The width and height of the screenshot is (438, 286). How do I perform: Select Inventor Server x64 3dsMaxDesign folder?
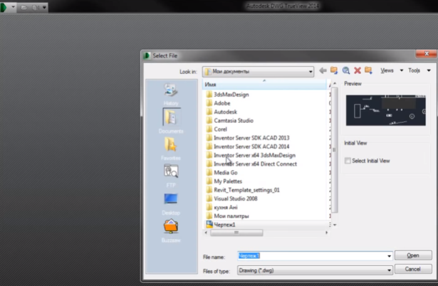point(254,155)
